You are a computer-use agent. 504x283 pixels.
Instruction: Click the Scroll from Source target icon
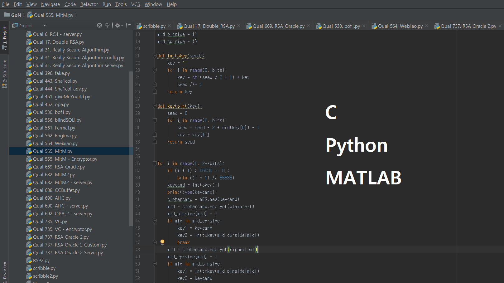(99, 25)
